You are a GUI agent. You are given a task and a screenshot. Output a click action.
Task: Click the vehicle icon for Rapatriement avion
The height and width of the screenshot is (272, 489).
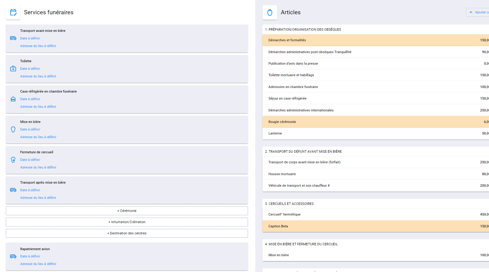tap(13, 256)
